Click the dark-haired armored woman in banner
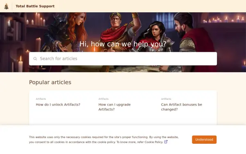The image size is (246, 154). [155, 37]
